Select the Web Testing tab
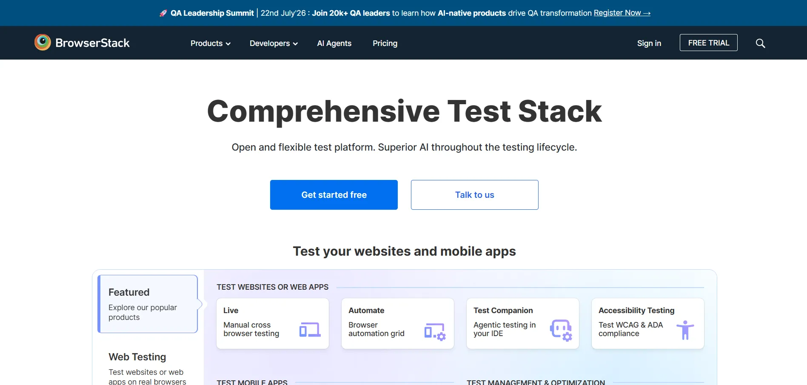The image size is (807, 385). coord(148,368)
